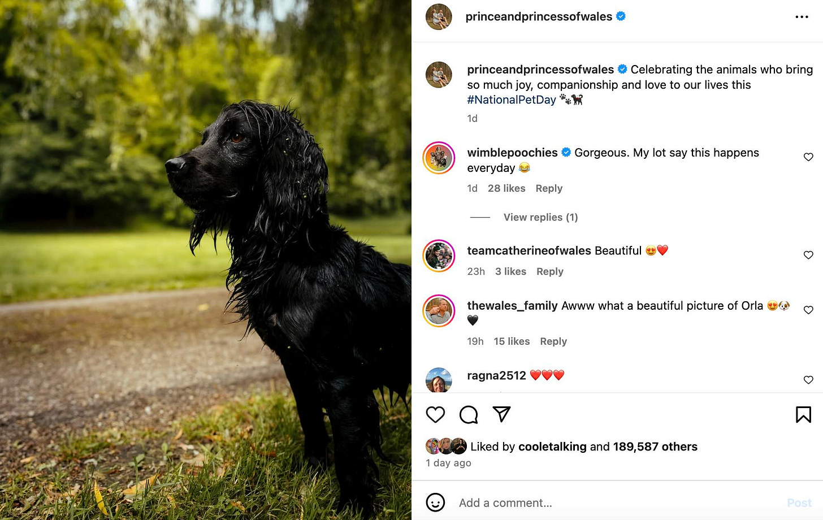Like wimblepoochies' comment with the heart
Screen dimensions: 823x520
(x=808, y=157)
